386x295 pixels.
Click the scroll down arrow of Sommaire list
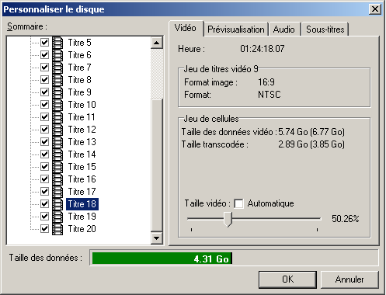(x=156, y=238)
